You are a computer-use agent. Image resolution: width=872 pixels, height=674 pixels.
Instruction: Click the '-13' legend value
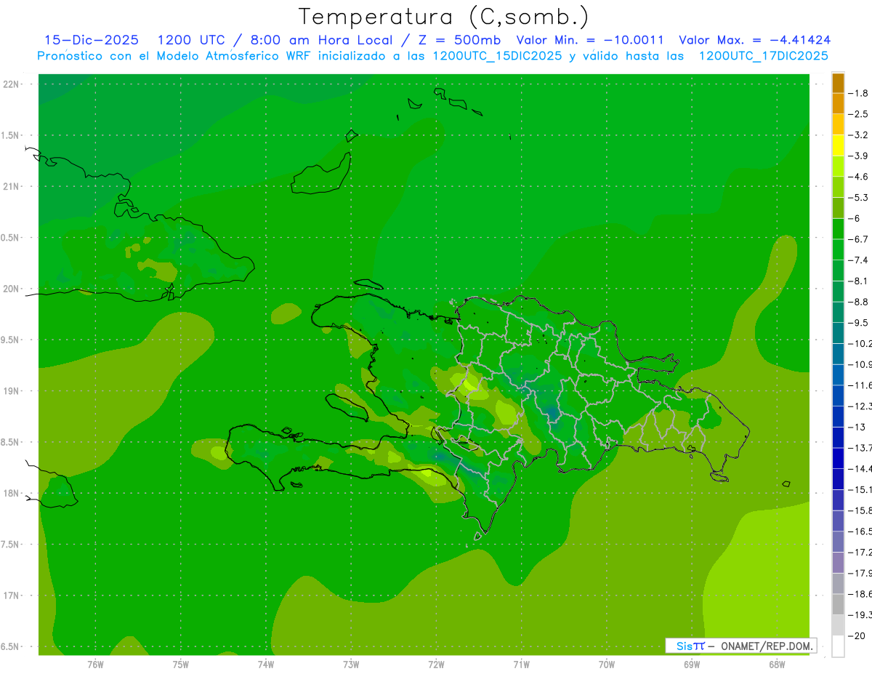[x=857, y=427]
